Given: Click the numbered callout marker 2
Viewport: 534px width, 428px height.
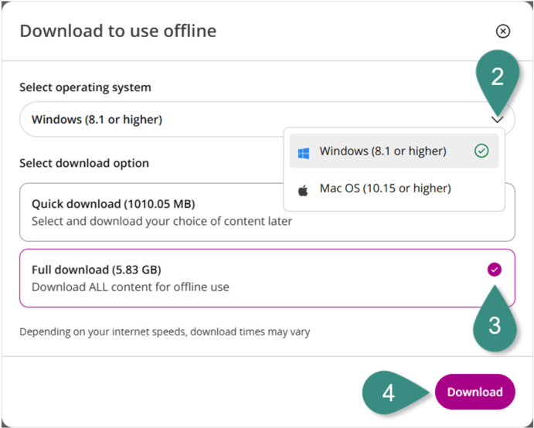Looking at the screenshot, I should (x=497, y=76).
